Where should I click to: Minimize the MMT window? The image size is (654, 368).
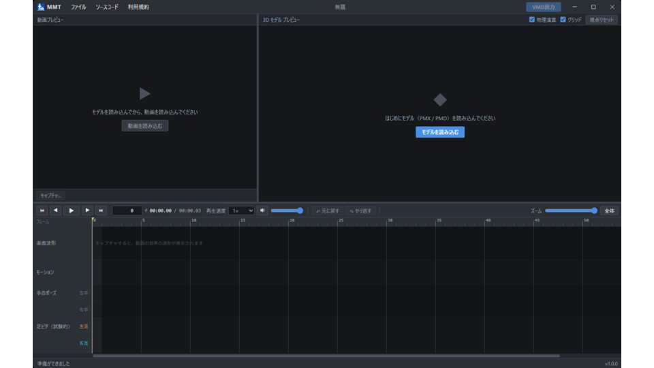tap(574, 7)
